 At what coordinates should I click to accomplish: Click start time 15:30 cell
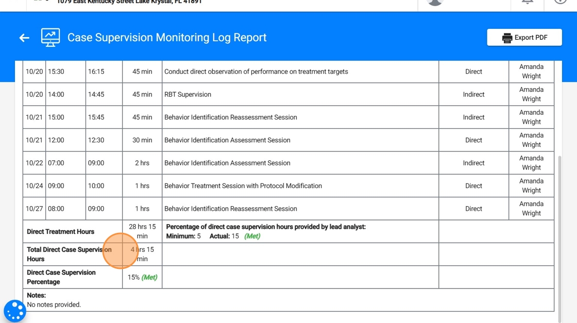coord(65,72)
